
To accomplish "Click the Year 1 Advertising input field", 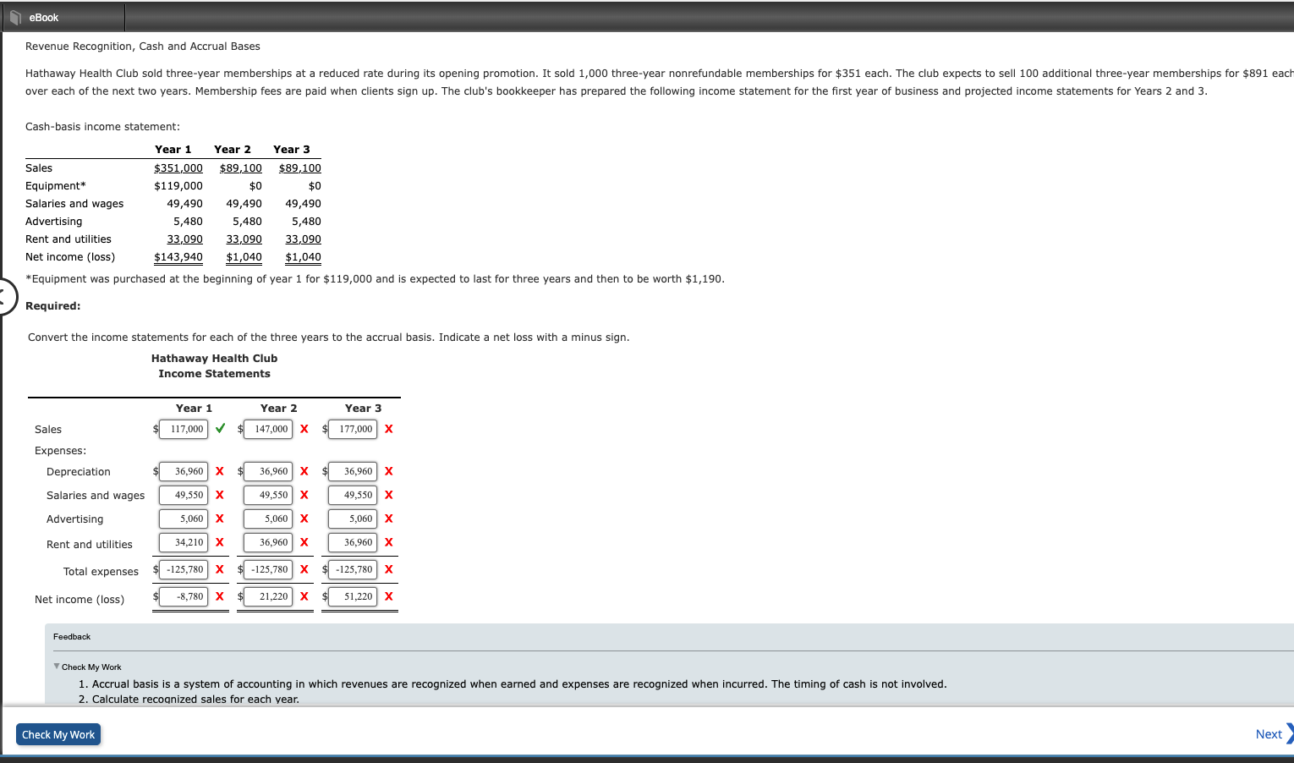I will click(x=184, y=519).
